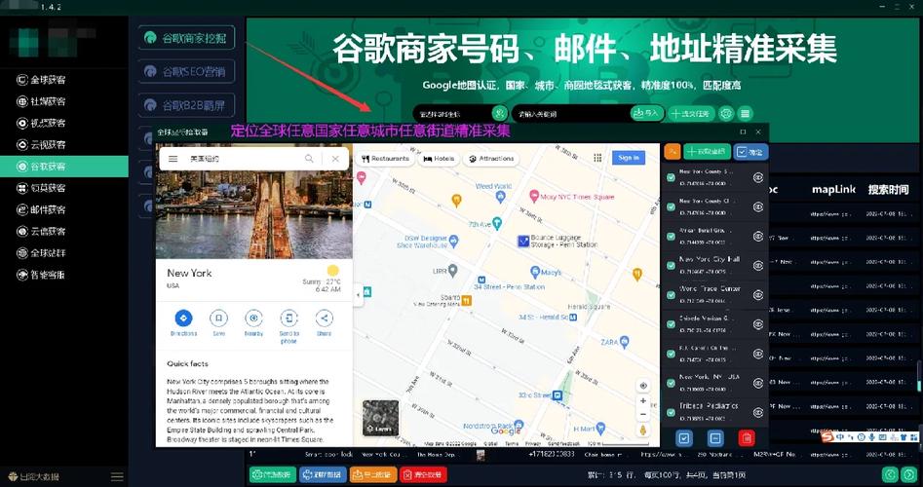The width and height of the screenshot is (923, 487).
Task: Uncheck the World Trade Center checkbox
Action: tap(671, 295)
